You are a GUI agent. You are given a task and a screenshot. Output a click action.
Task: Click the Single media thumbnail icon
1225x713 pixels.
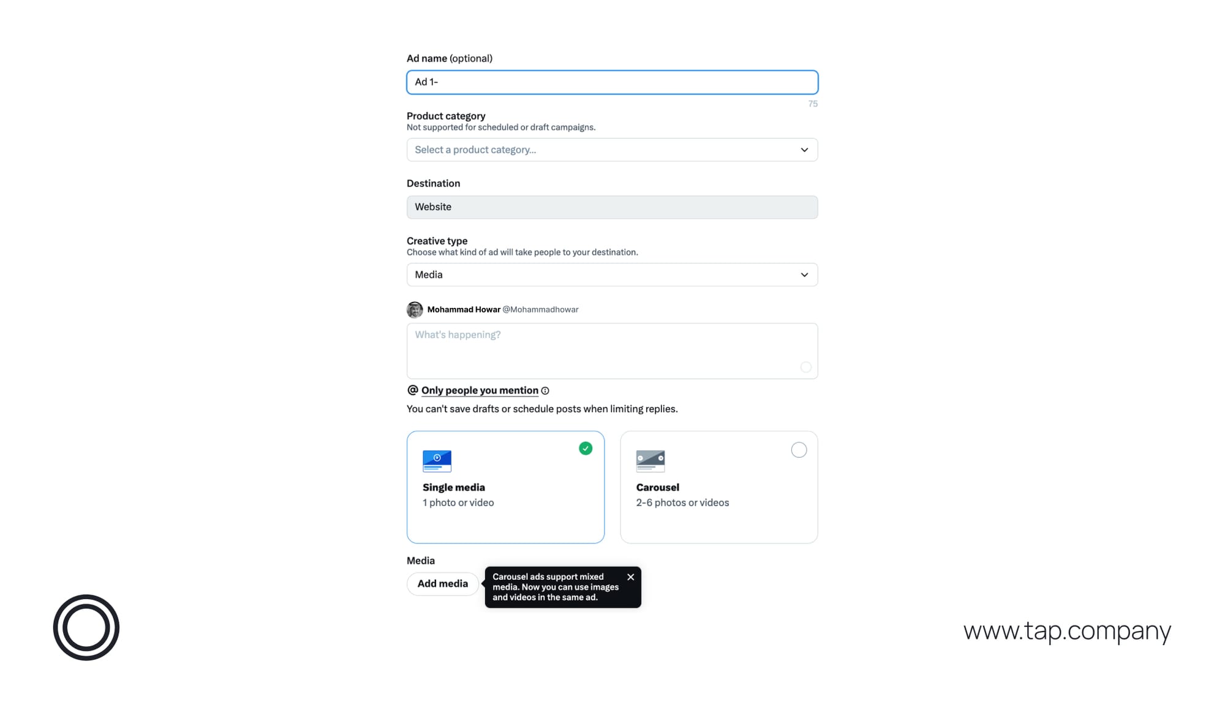[x=437, y=461]
